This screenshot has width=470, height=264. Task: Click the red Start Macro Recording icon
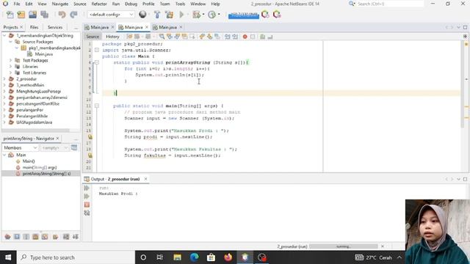coord(245,37)
